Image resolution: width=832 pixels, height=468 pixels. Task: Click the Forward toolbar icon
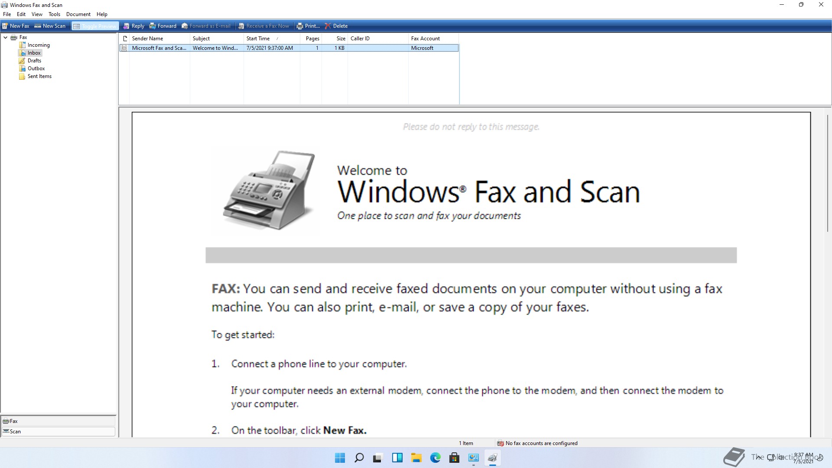point(153,26)
